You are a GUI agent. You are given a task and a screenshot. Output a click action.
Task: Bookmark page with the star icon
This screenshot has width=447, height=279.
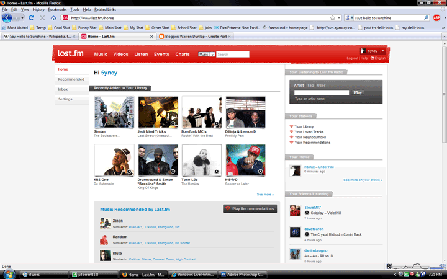click(332, 18)
